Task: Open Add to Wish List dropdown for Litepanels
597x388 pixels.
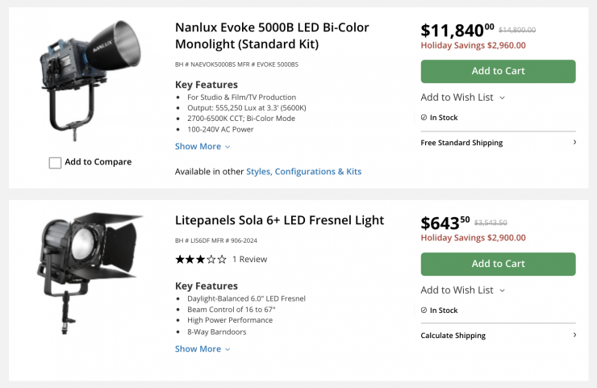Action: (463, 290)
